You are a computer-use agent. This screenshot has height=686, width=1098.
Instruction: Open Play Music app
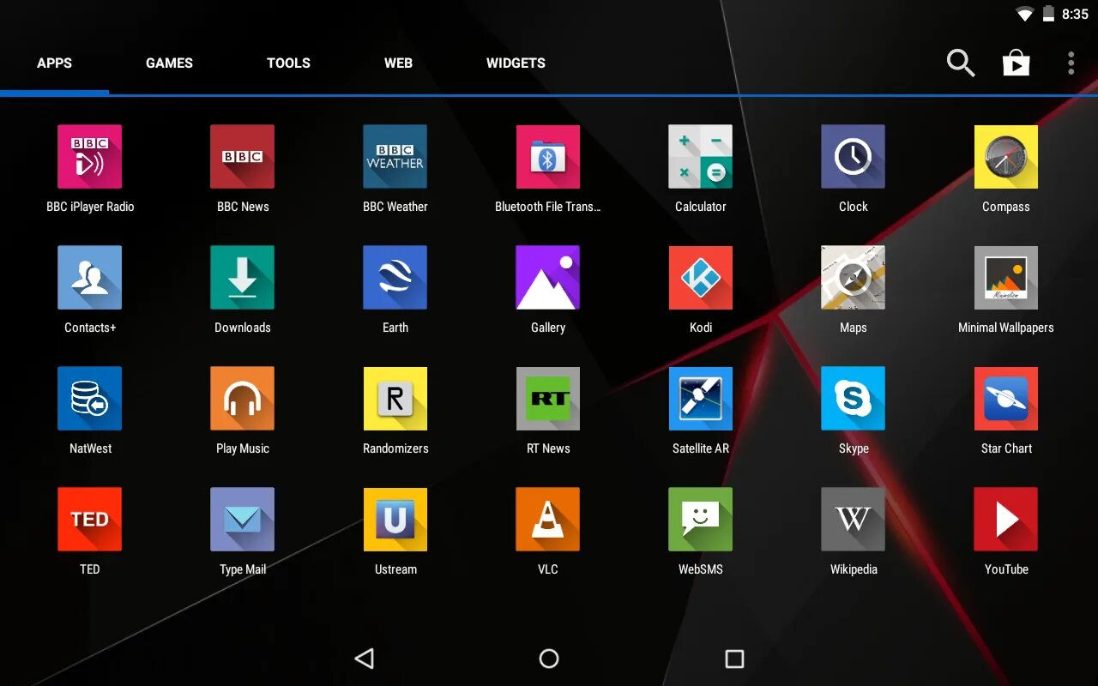243,399
